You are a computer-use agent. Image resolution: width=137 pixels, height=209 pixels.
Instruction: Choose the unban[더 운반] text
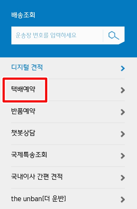[x=38, y=199]
